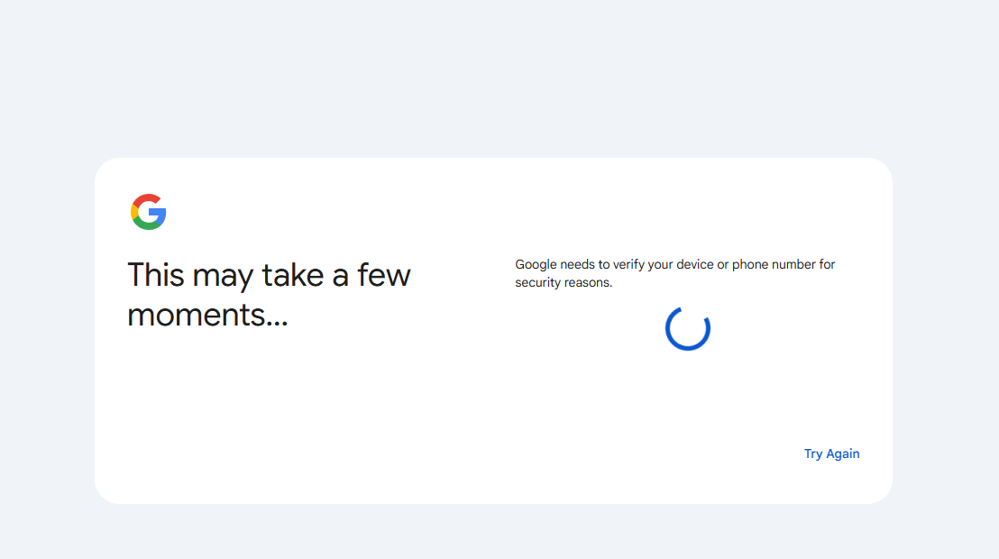Click the word "This" starting the heading
The image size is (999, 559).
[156, 275]
